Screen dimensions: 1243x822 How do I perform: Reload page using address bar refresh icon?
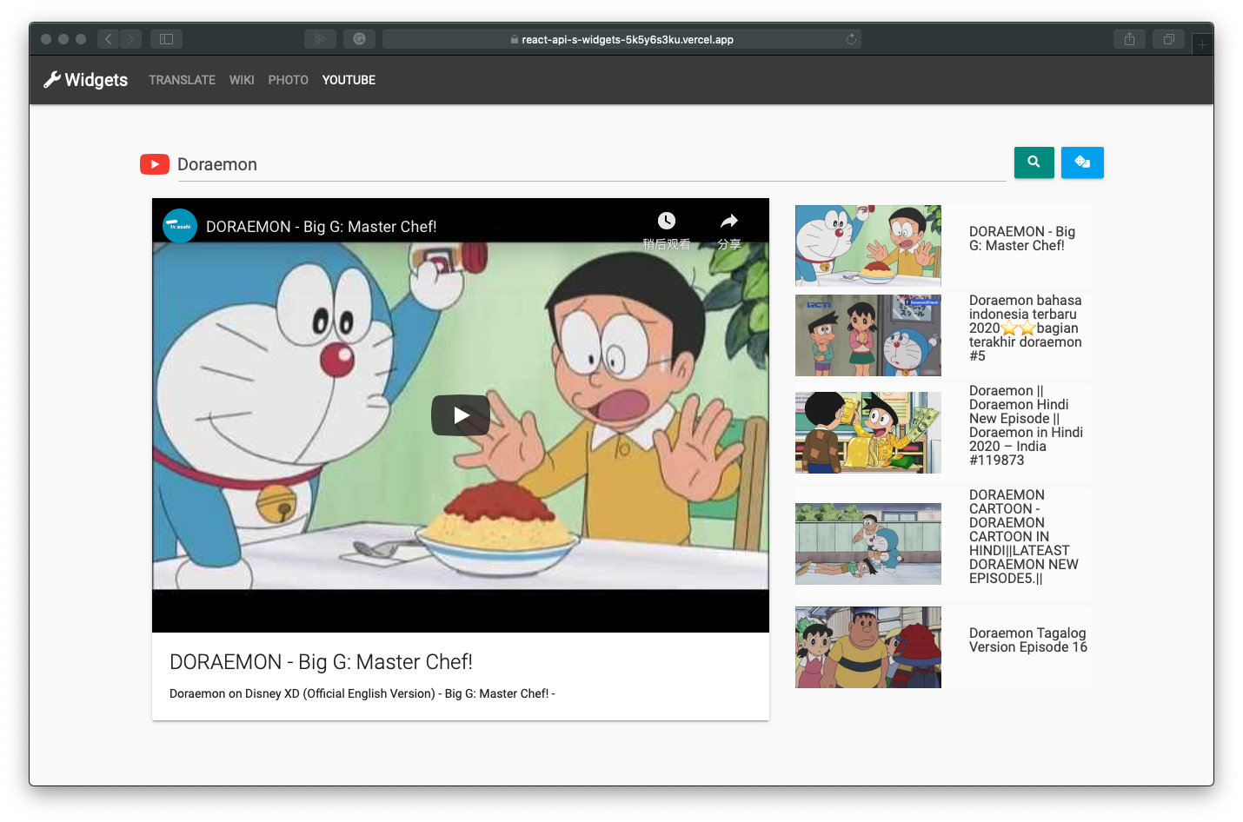coord(851,39)
